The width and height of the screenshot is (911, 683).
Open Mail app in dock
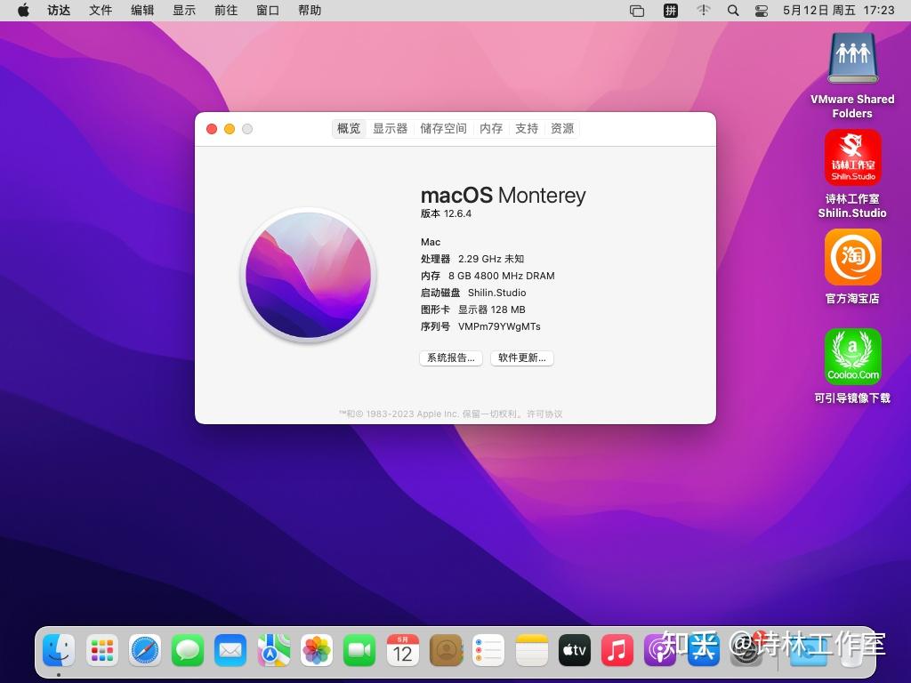tap(230, 650)
